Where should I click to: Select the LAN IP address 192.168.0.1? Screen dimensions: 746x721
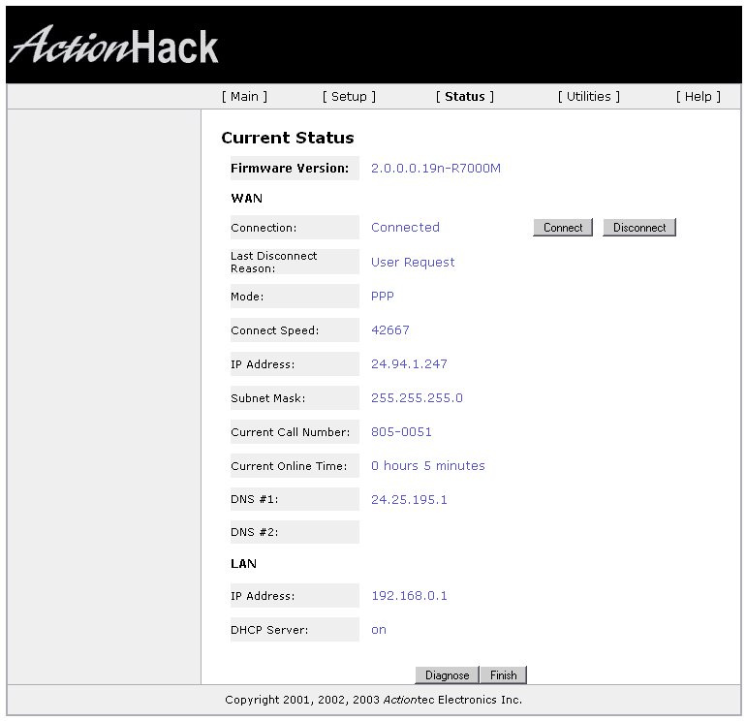409,596
